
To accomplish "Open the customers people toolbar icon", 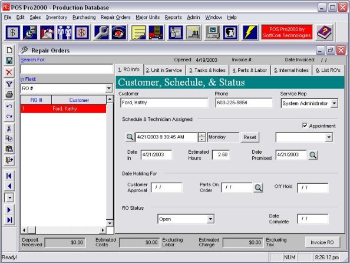I will (x=64, y=32).
